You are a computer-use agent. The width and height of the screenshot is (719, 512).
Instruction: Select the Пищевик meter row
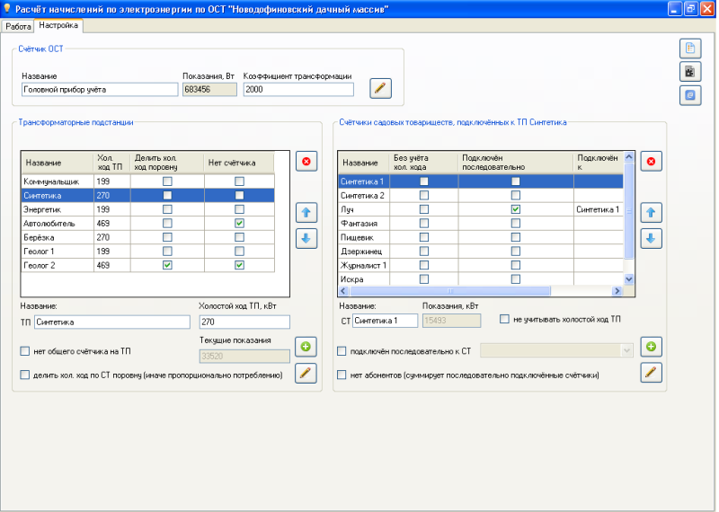[x=481, y=237]
